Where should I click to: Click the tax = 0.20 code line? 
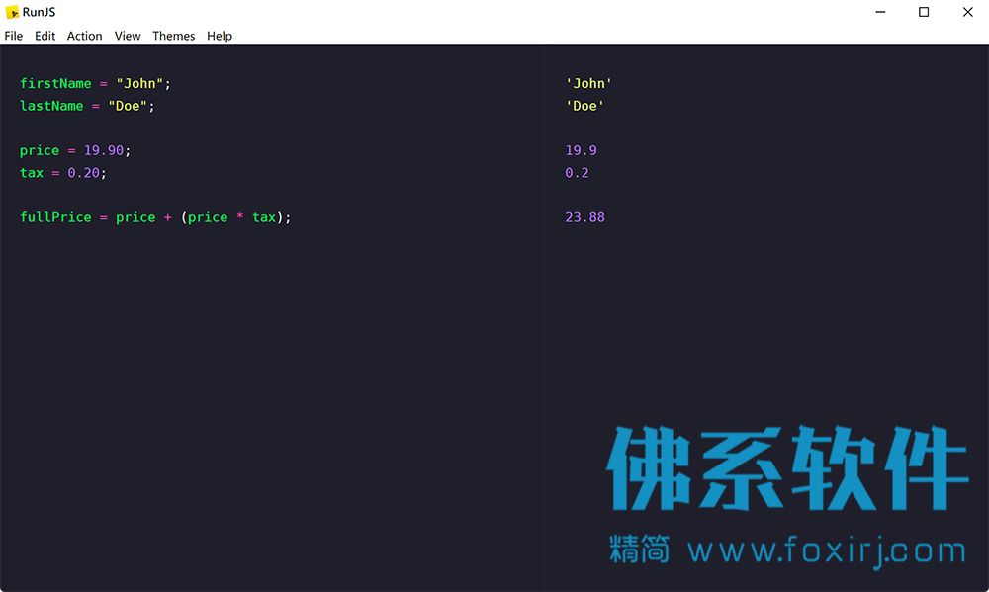(63, 173)
